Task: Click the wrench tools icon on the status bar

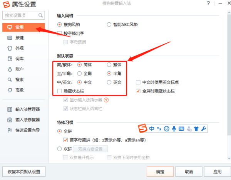Action: (x=204, y=129)
